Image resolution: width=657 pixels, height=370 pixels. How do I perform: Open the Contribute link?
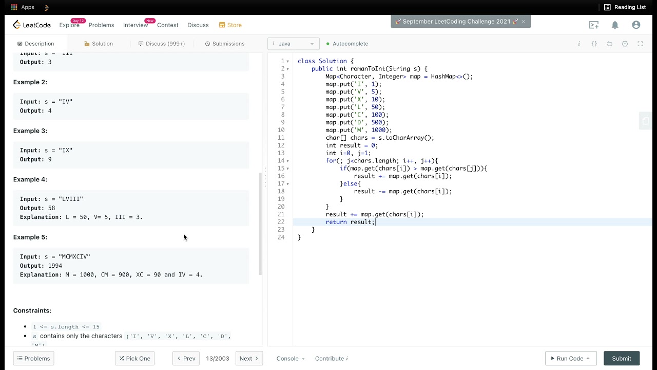(332, 358)
